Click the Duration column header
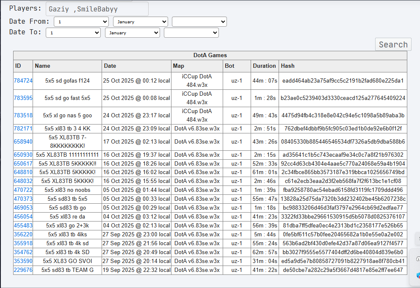The height and width of the screenshot is (288, 420). [264, 66]
